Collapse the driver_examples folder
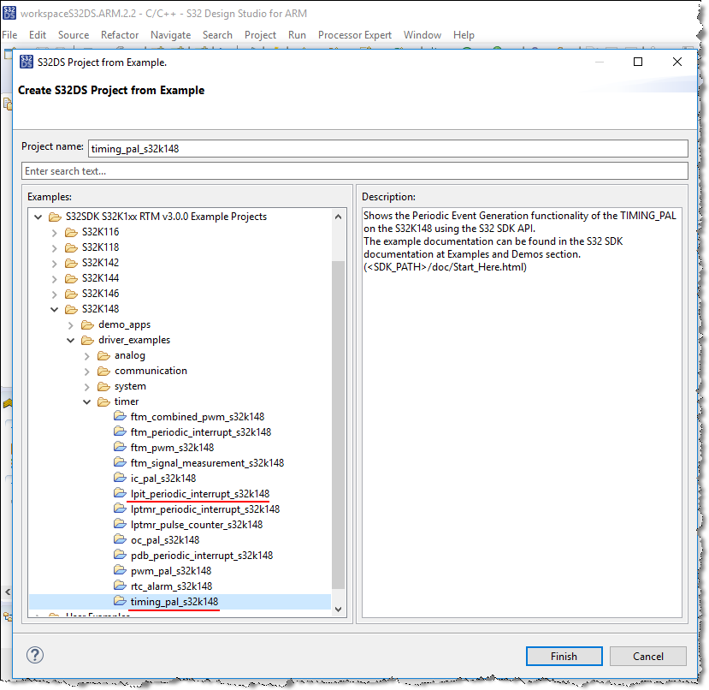Screen dimensions: 709x690 click(x=71, y=340)
